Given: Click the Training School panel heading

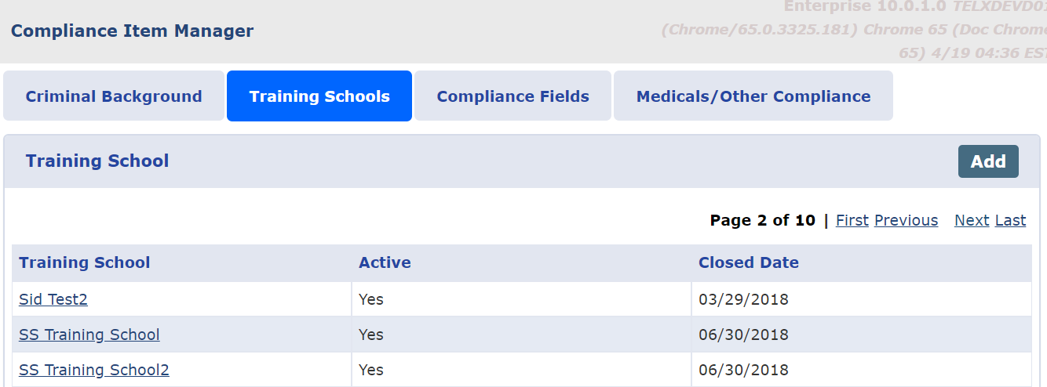Looking at the screenshot, I should point(97,161).
